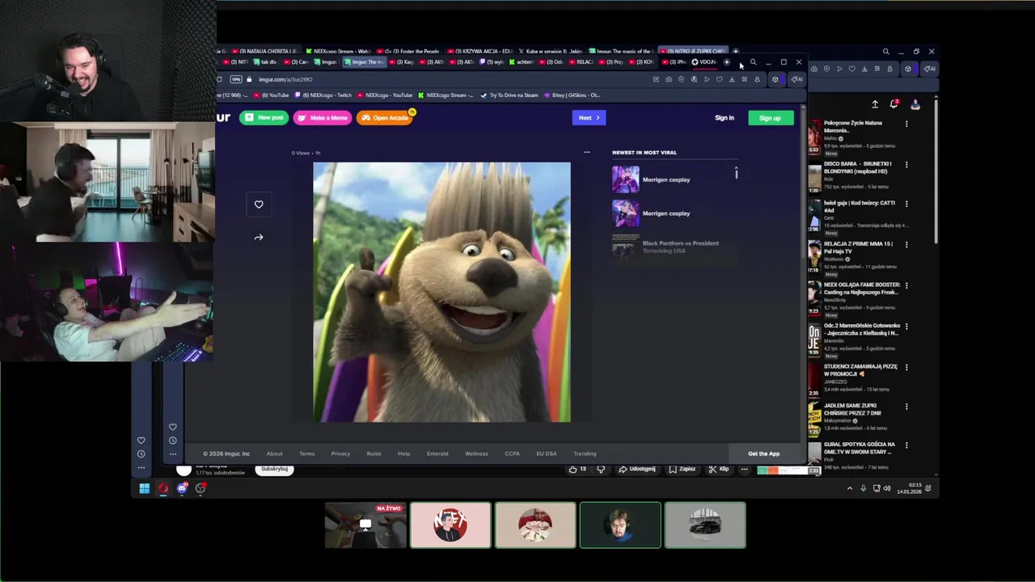Screen dimensions: 1035x582
Task: Click Sign in on Imgur
Action: [724, 118]
